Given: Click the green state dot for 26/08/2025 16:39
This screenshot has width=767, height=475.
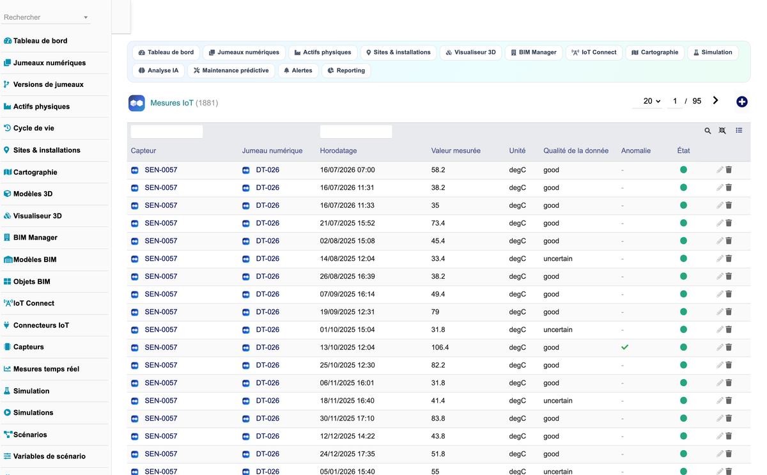Looking at the screenshot, I should [x=683, y=276].
